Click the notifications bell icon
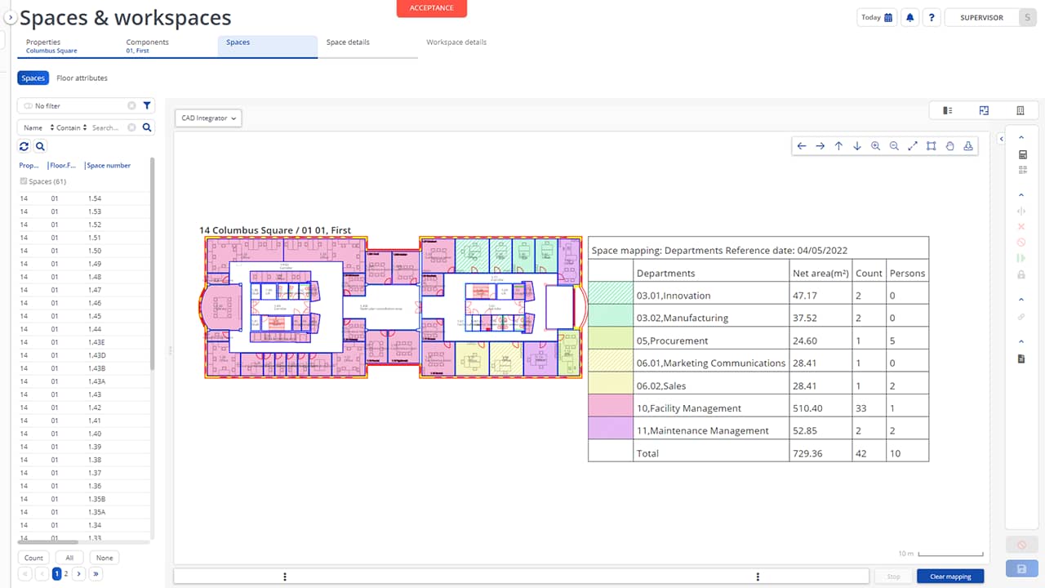 click(909, 16)
